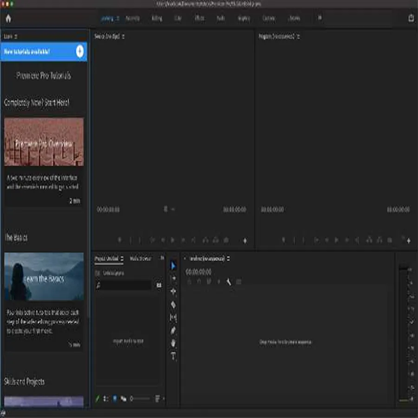418x418 pixels.
Task: Click the Home icon
Action: click(8, 19)
